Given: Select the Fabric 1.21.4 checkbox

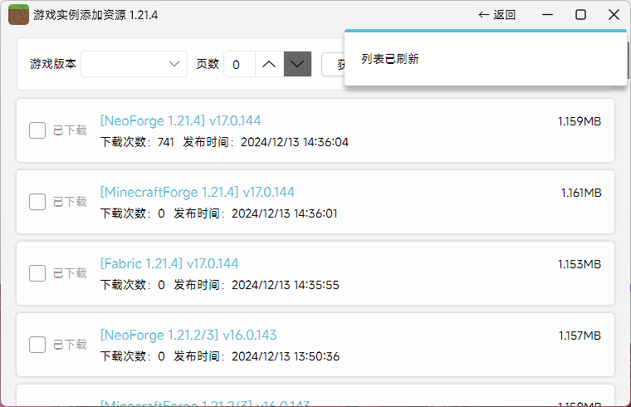Looking at the screenshot, I should [37, 273].
